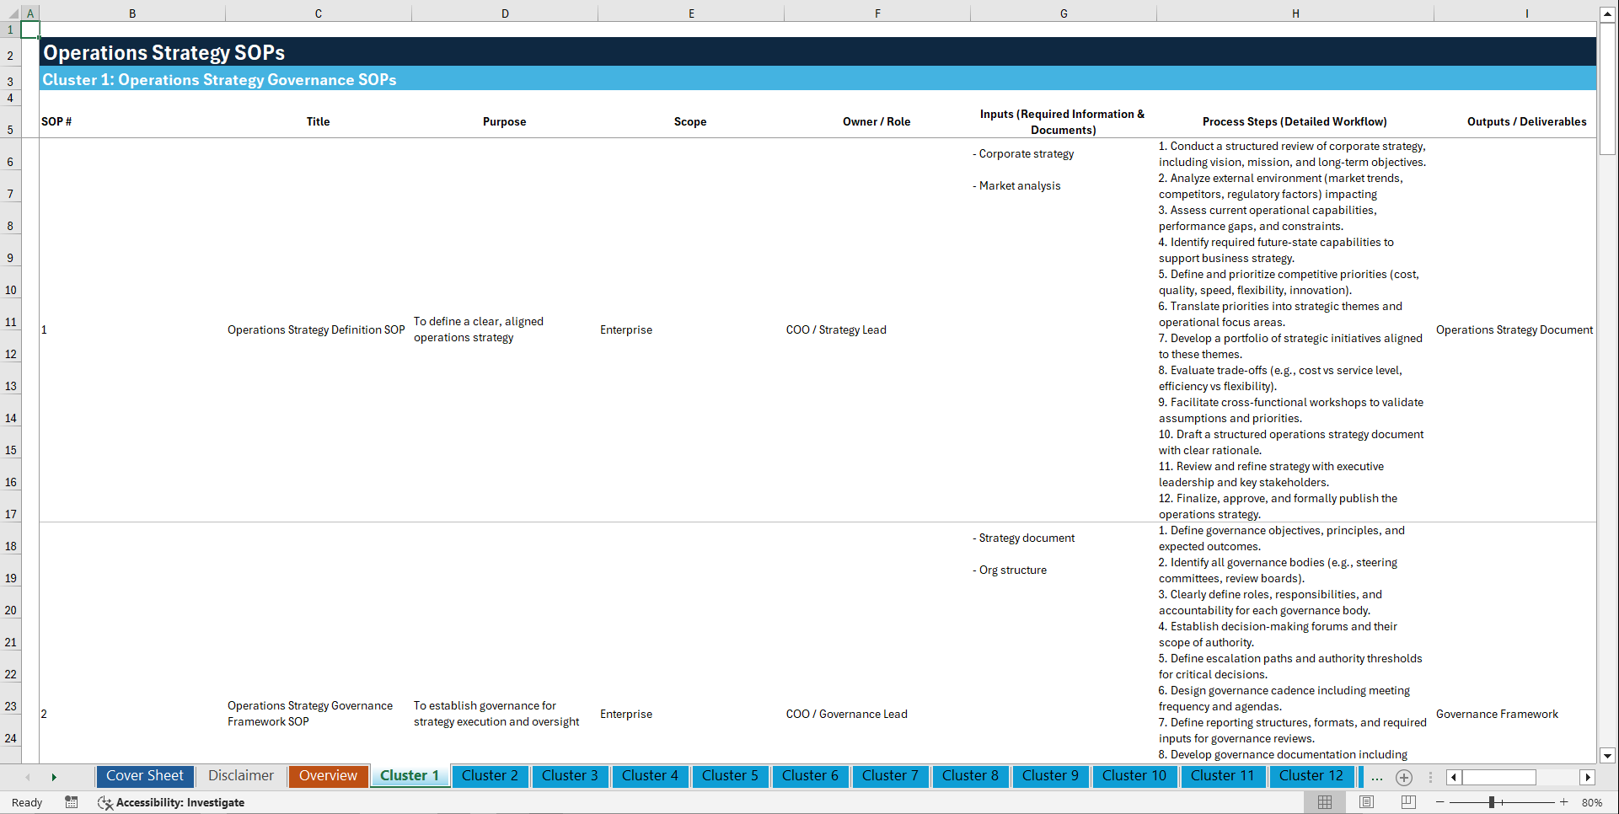Switch to Cluster 8 sheet
This screenshot has width=1619, height=814.
pyautogui.click(x=970, y=776)
